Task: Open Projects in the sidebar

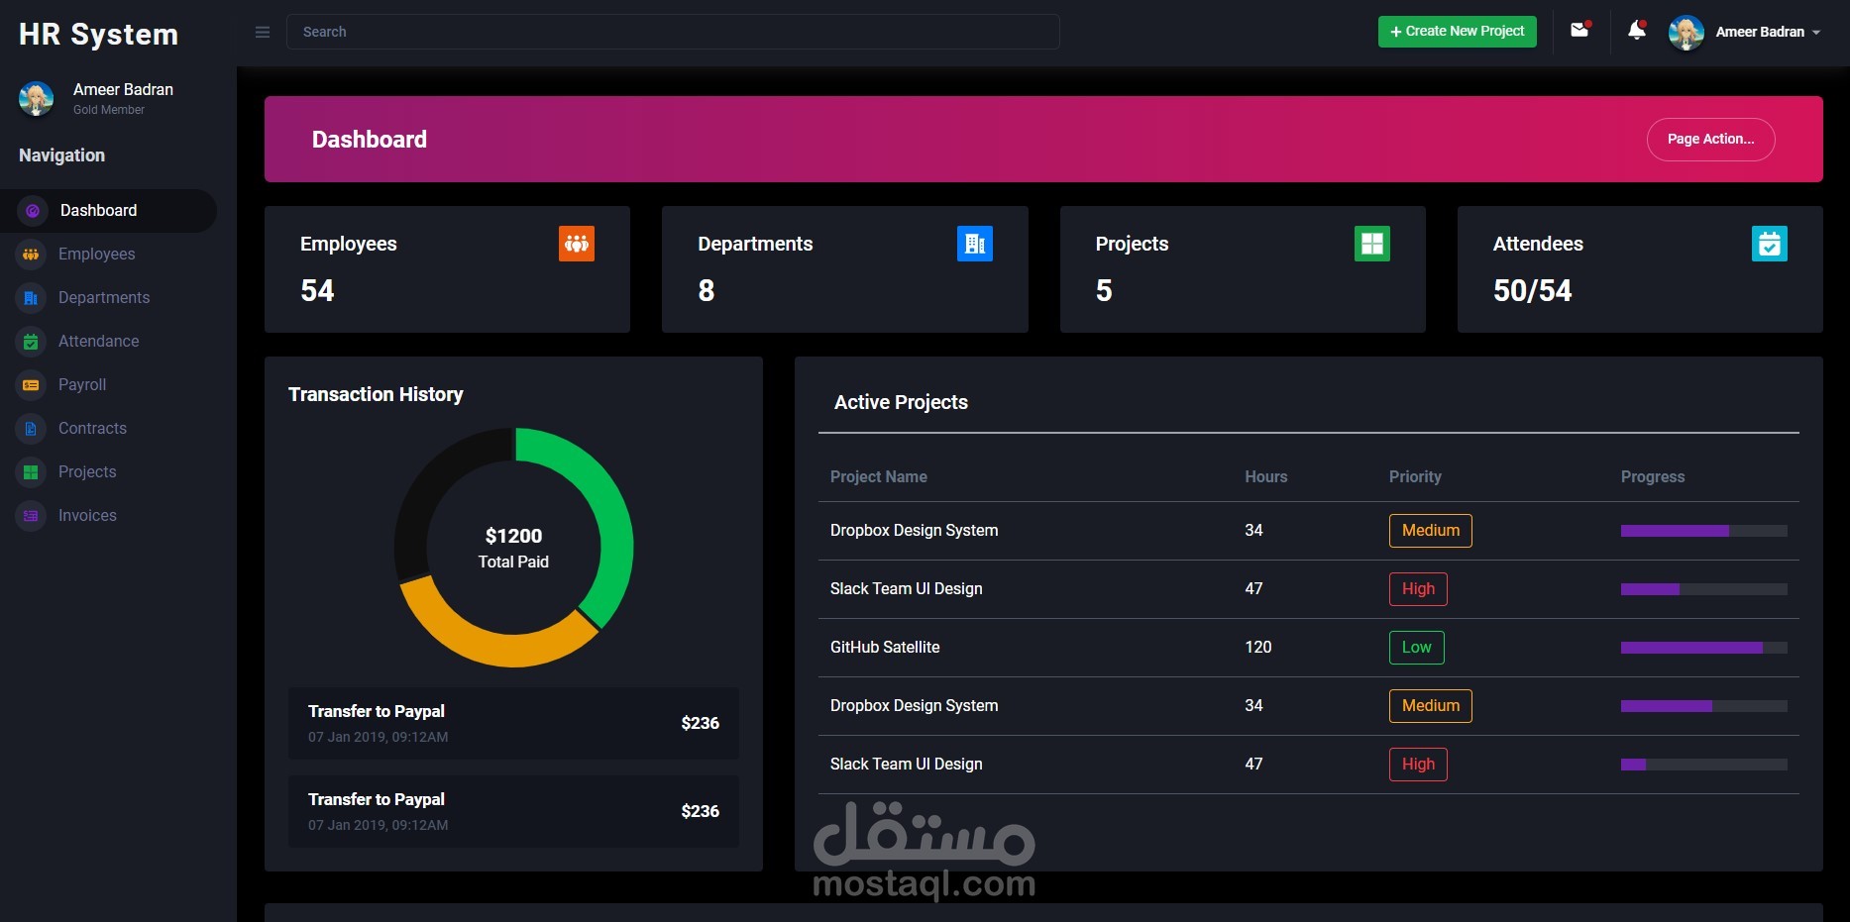Action: [87, 472]
